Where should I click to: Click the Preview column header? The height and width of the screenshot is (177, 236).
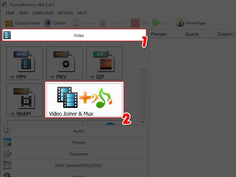pos(158,34)
